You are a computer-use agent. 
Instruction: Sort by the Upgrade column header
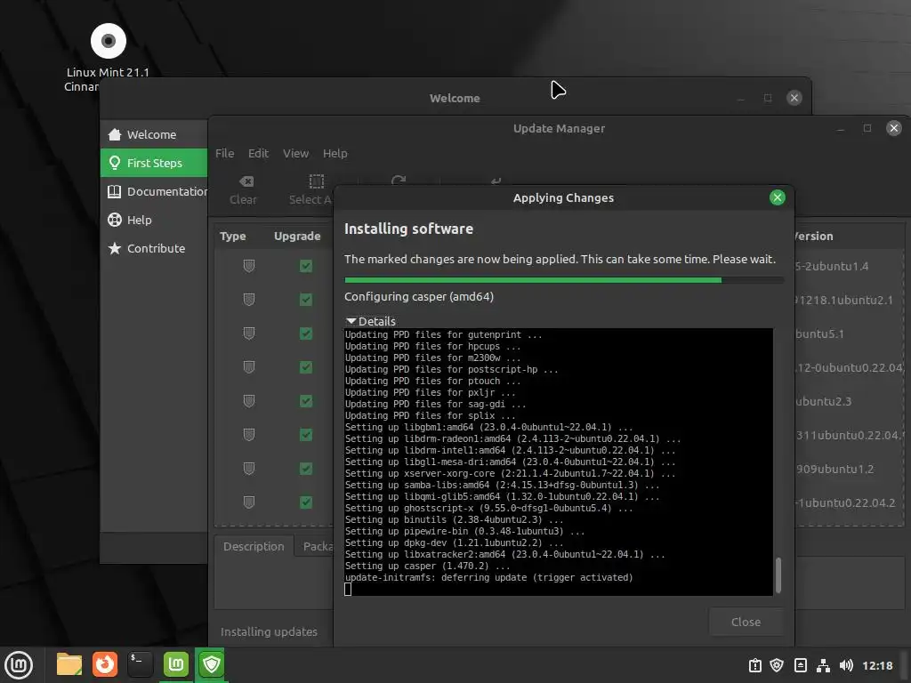coord(297,237)
